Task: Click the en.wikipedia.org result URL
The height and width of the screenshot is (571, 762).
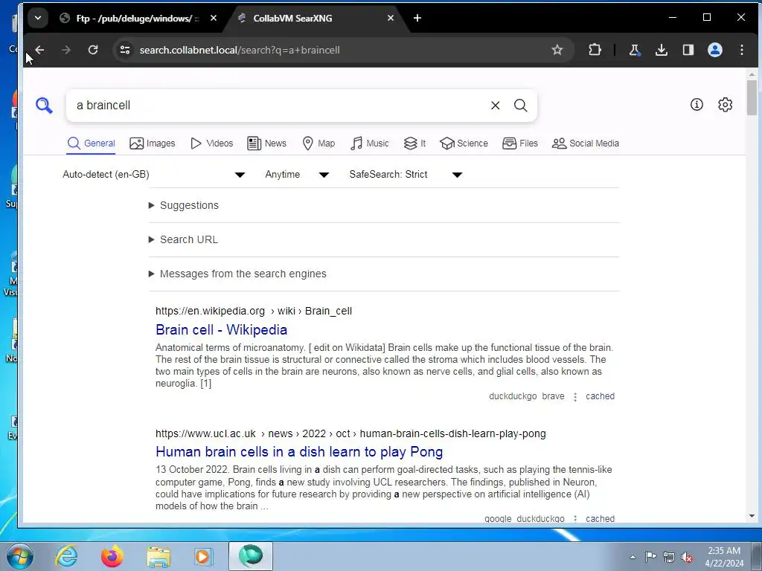Action: (254, 312)
